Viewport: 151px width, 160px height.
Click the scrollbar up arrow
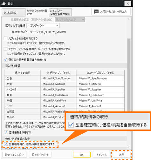129,19
